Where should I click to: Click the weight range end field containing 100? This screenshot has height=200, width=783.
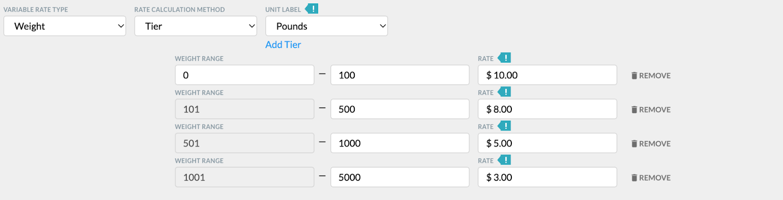coord(400,75)
